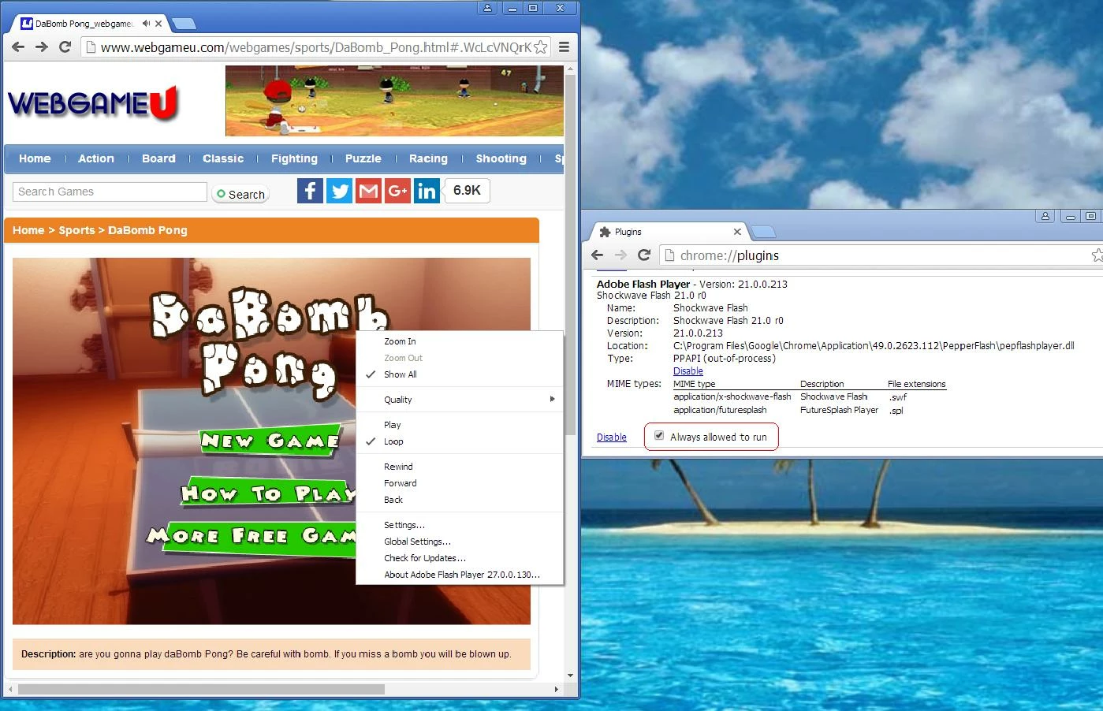Open the Board games category
The image size is (1103, 711).
point(158,158)
